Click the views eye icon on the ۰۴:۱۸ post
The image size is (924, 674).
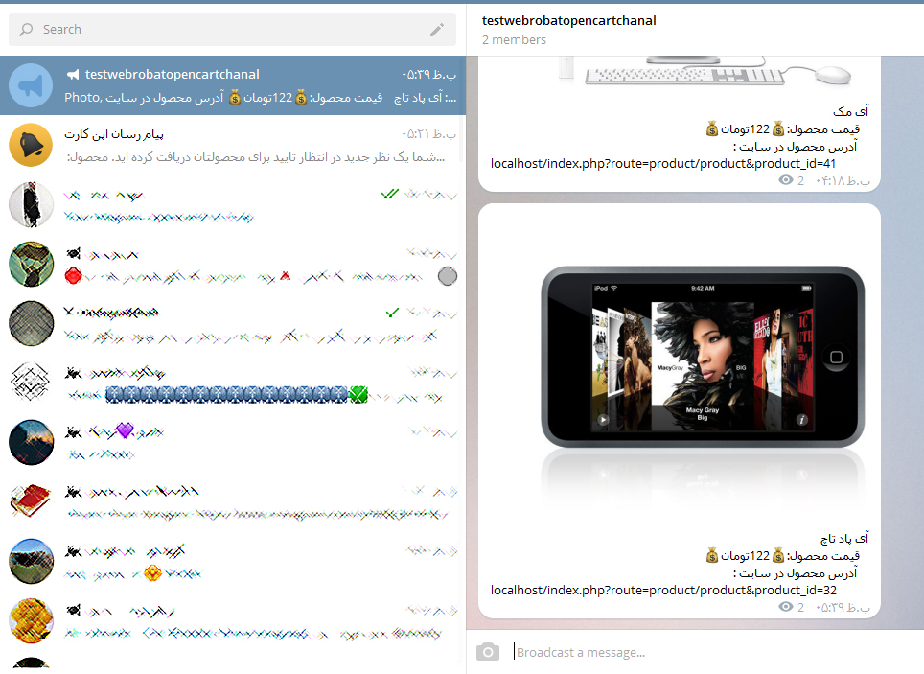pos(786,180)
